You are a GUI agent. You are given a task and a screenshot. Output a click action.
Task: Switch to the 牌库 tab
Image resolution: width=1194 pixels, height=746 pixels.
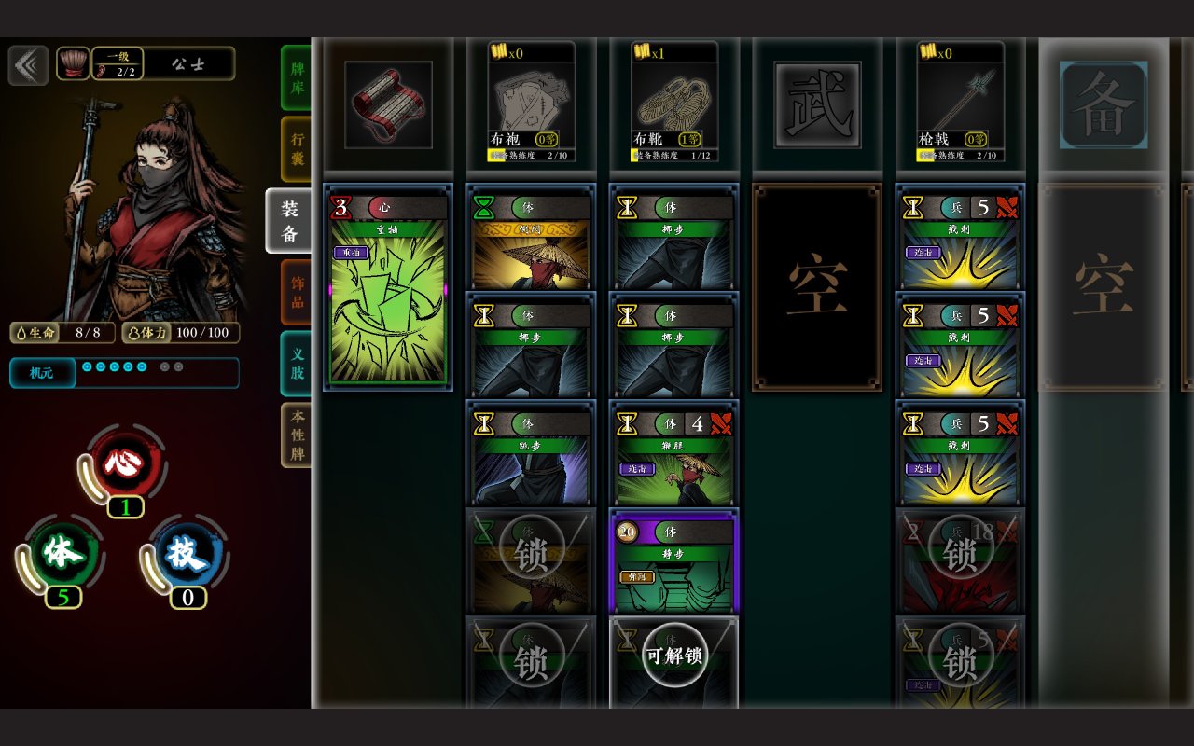click(x=297, y=78)
